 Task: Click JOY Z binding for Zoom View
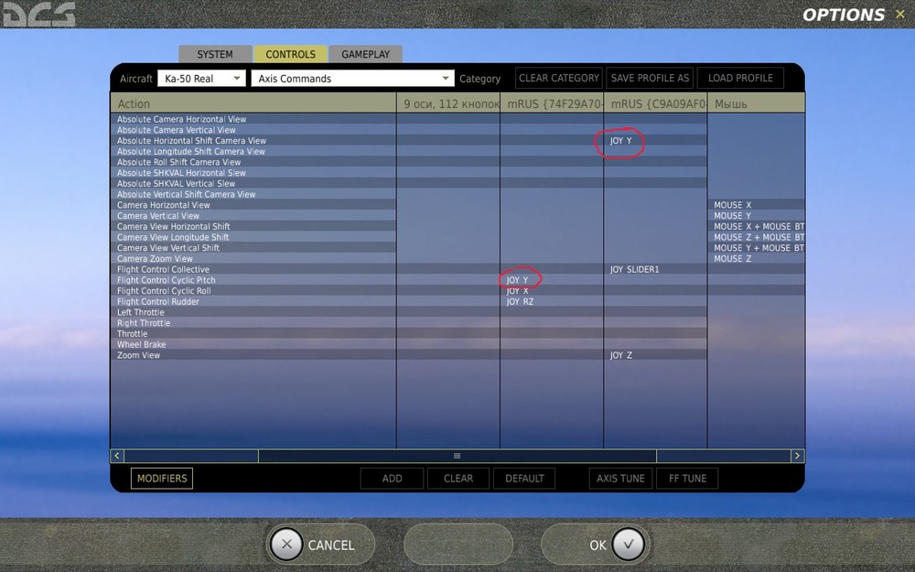pyautogui.click(x=655, y=355)
